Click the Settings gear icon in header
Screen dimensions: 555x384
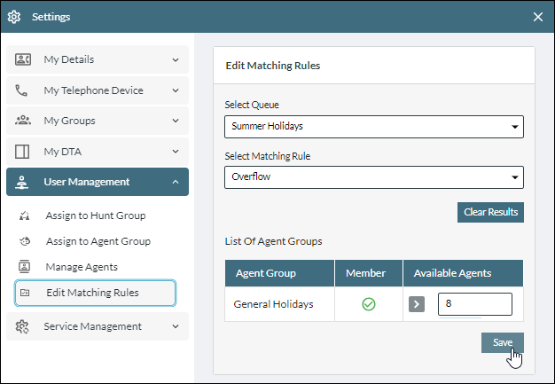(14, 17)
